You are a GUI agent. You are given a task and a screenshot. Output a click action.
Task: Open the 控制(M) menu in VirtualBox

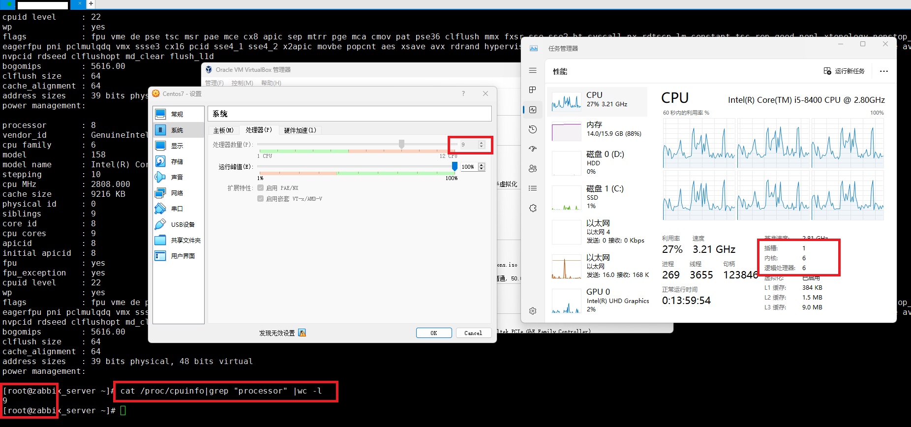click(x=242, y=83)
